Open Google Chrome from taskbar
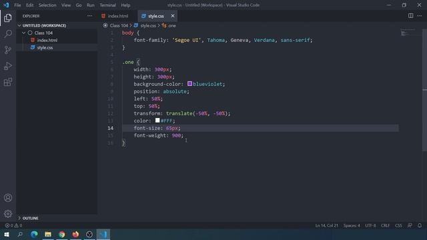 click(62, 234)
